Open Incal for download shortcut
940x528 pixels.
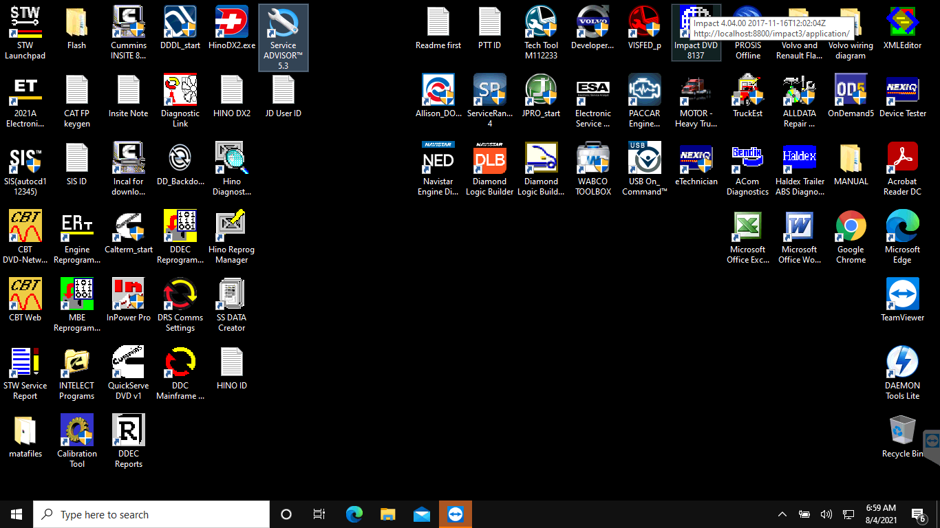tap(129, 168)
